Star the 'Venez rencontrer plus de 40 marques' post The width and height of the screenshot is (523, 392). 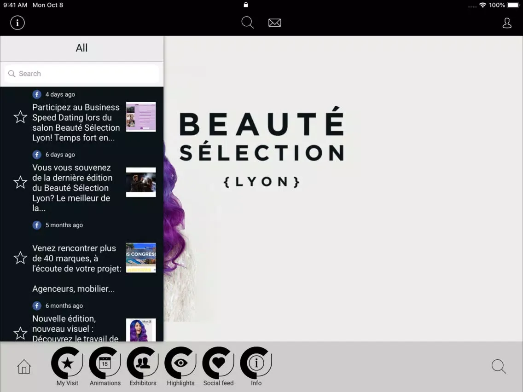point(20,258)
